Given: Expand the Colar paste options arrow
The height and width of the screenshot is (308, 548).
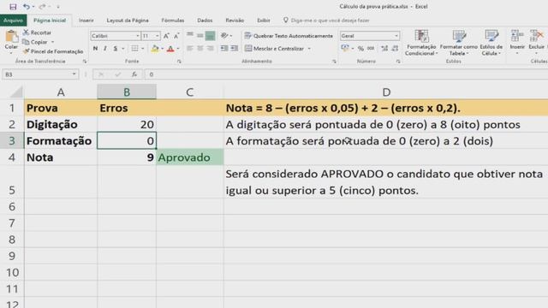Looking at the screenshot, I should tap(11, 53).
